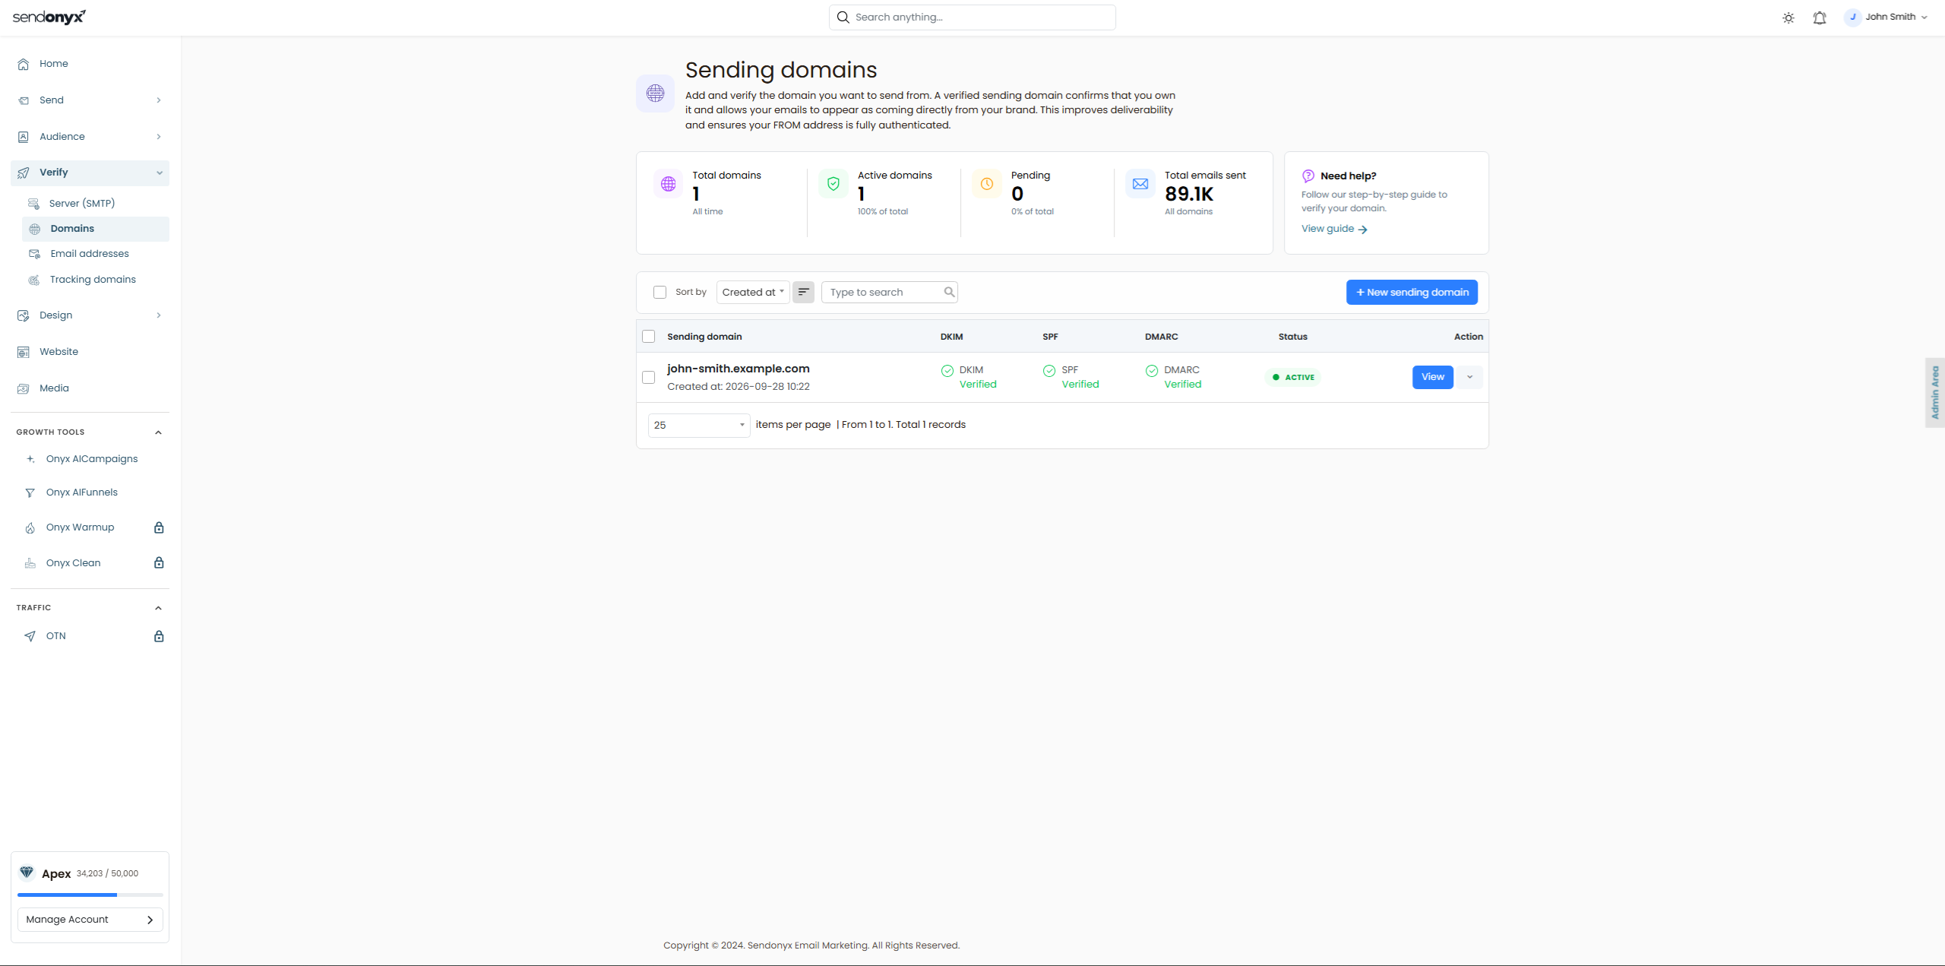Image resolution: width=1945 pixels, height=966 pixels.
Task: Open the 25 items per page dropdown
Action: (699, 425)
